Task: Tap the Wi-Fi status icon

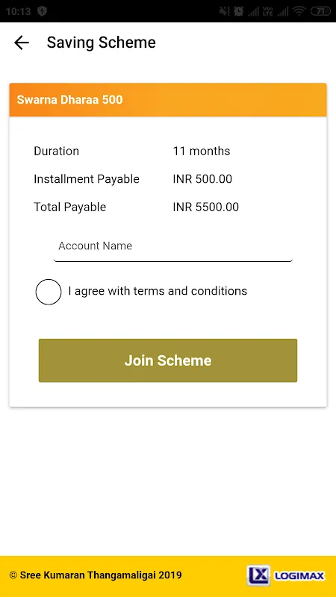Action: (300, 11)
